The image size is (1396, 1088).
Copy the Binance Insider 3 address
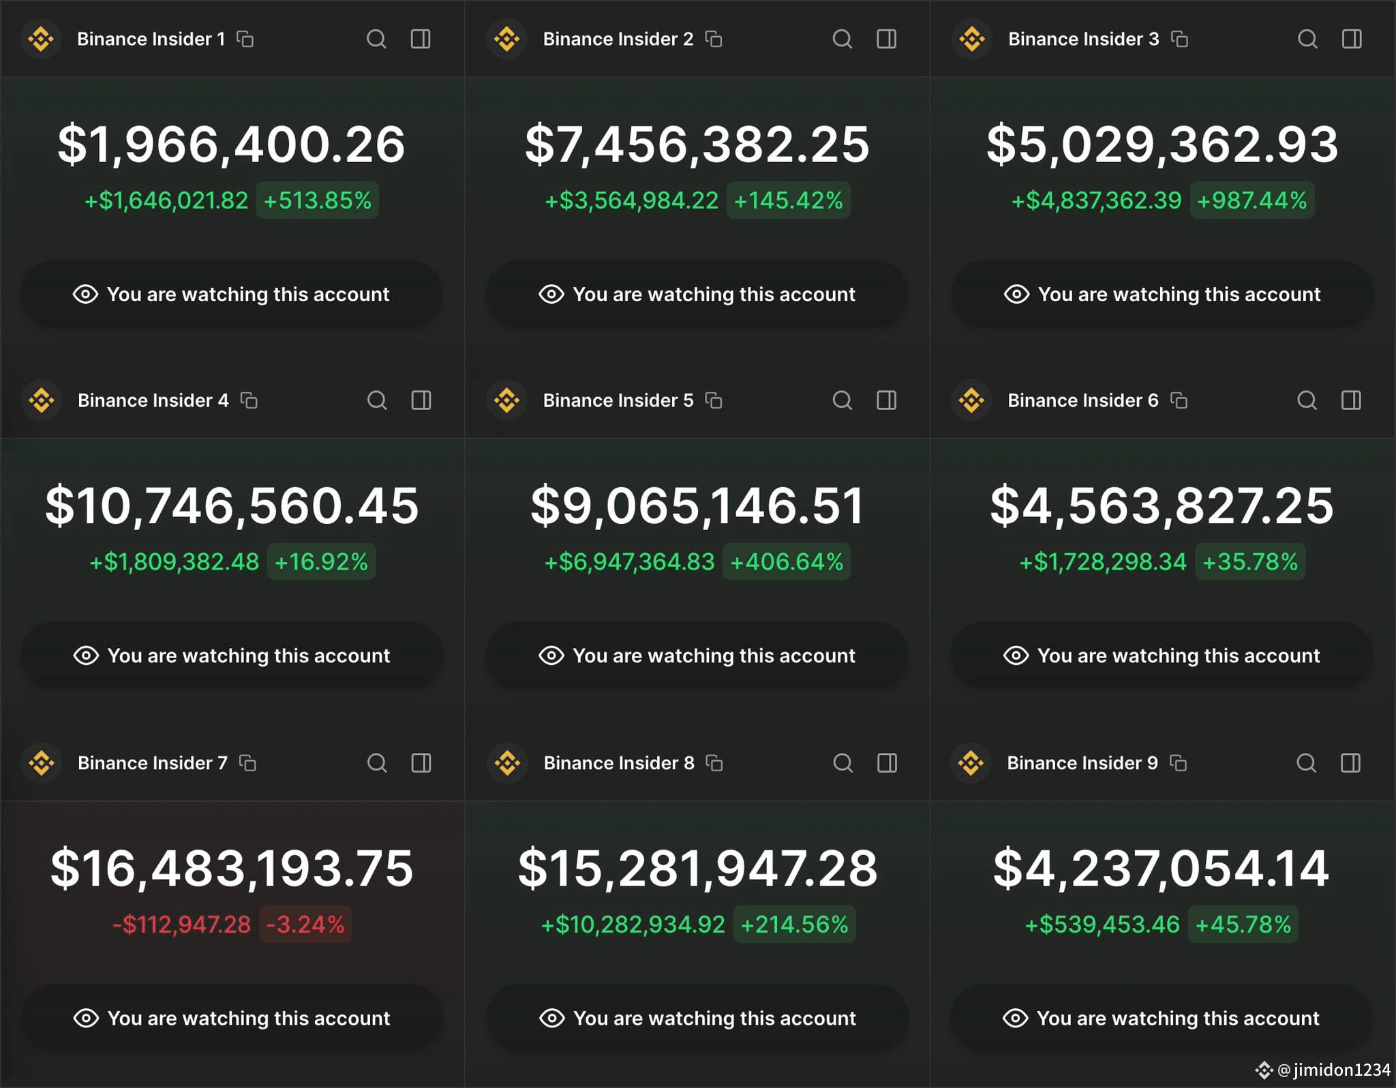coord(1179,40)
